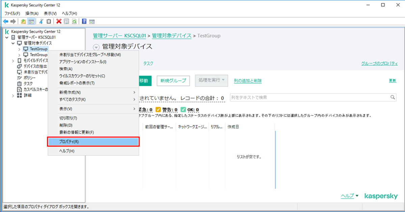Click the server icon beside 管理サーバー KSCSQL01
Image resolution: width=405 pixels, height=212 pixels.
(x=13, y=37)
